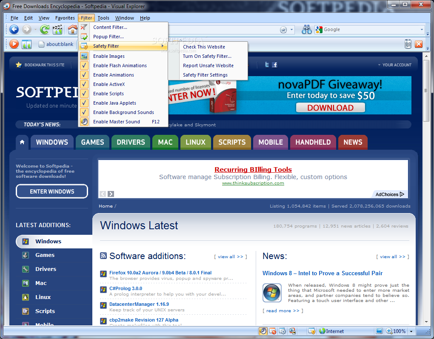The image size is (434, 339).
Task: Click the Content Filter funnel icon
Action: pyautogui.click(x=84, y=27)
